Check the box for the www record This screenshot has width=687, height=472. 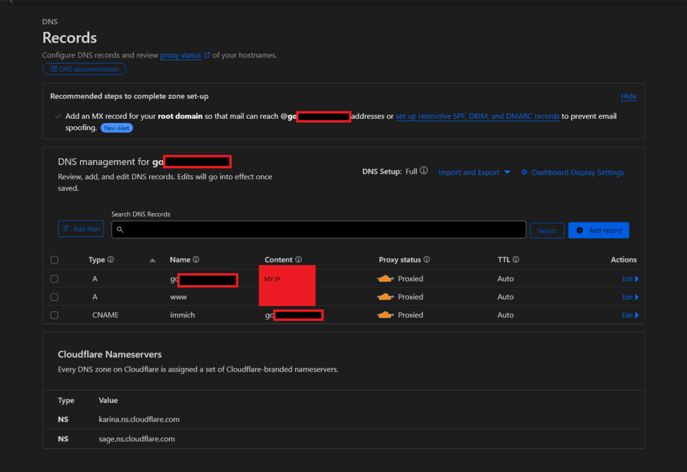click(x=54, y=297)
